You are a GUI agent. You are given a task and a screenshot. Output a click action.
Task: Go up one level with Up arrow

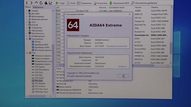[36, 3]
